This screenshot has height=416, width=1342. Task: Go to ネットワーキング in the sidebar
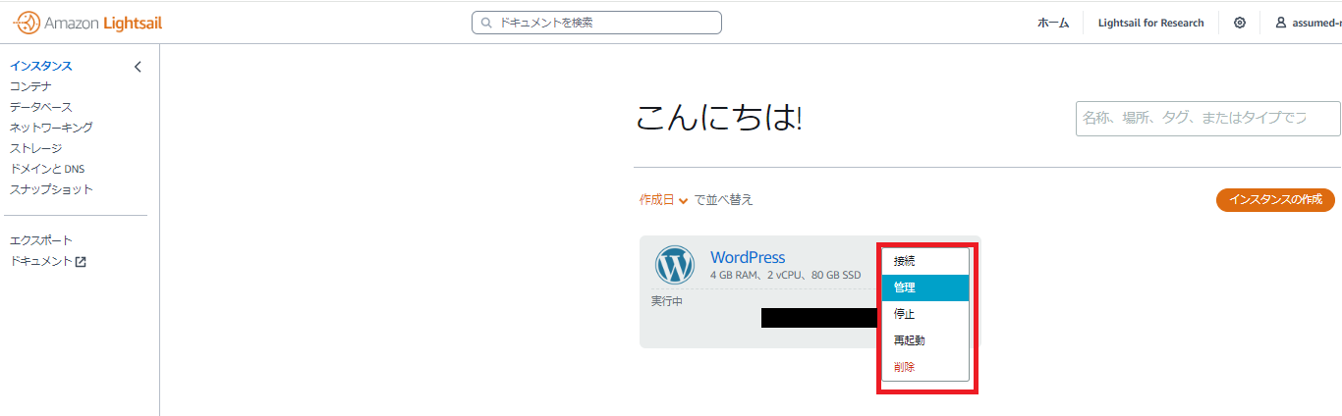[x=51, y=128]
